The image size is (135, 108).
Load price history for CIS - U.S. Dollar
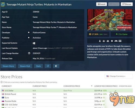click(x=11, y=105)
